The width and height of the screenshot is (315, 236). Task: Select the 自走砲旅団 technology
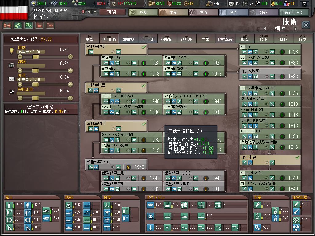270,74
